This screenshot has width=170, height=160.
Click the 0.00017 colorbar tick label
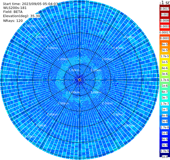coord(165,32)
